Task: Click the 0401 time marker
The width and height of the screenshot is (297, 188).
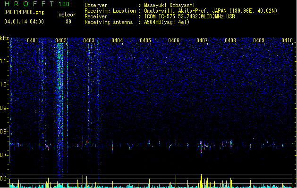Action: pyautogui.click(x=33, y=40)
